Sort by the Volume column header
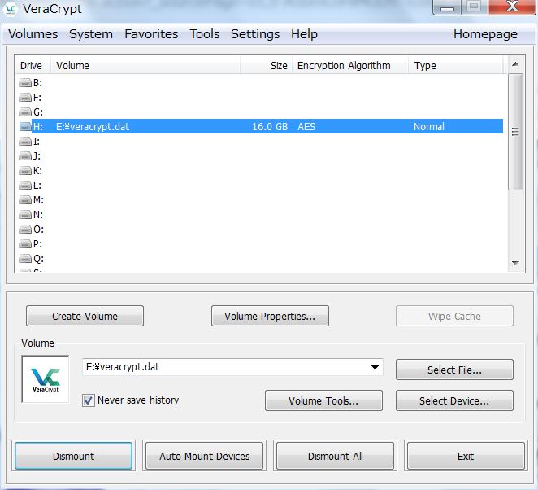The width and height of the screenshot is (538, 490). pyautogui.click(x=145, y=65)
